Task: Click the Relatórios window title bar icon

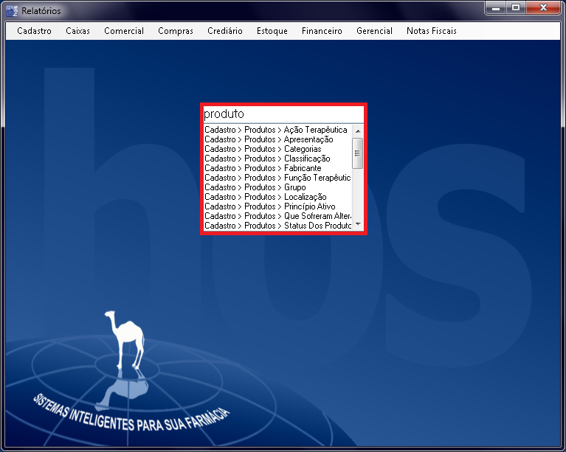Action: (12, 10)
